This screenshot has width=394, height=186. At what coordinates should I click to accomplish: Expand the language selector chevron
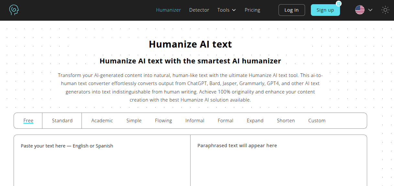click(x=370, y=10)
